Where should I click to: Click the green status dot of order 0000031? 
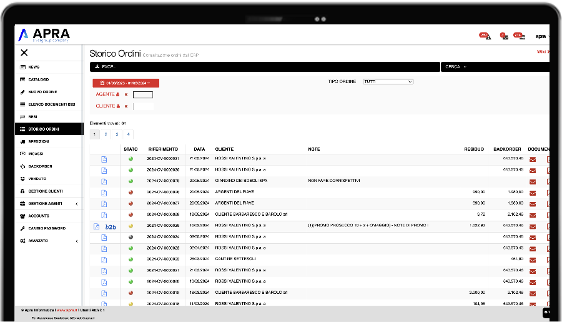131,159
